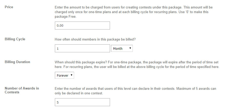Expand the Forever billing duration dropdown
This screenshot has height=110, width=231.
tap(64, 76)
